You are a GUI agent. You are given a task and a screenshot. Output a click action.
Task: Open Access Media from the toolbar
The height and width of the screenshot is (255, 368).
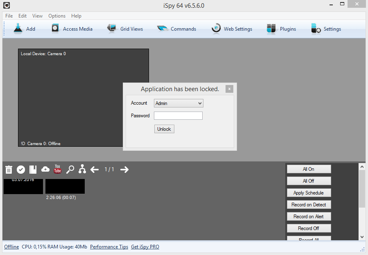[72, 29]
